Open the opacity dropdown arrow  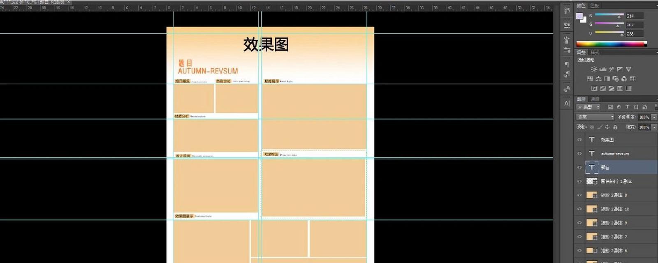tap(654, 117)
